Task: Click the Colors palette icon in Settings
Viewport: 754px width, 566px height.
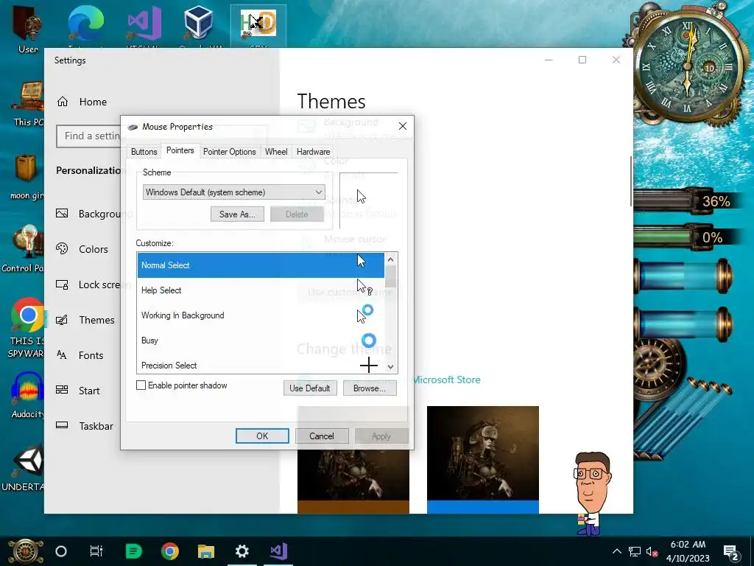Action: click(62, 249)
